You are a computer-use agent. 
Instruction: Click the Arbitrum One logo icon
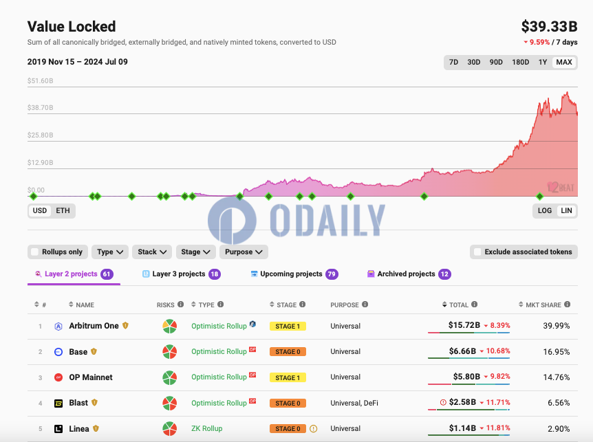tap(58, 327)
